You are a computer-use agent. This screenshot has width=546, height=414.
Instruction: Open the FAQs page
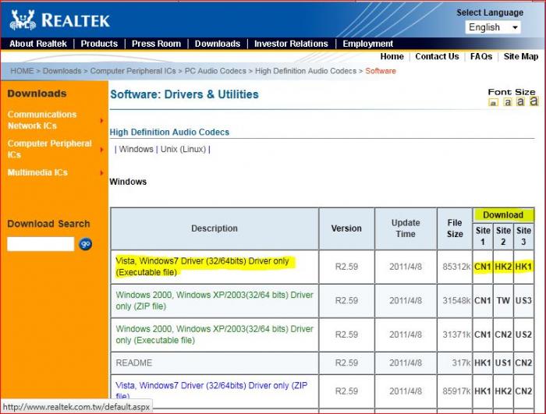(481, 56)
